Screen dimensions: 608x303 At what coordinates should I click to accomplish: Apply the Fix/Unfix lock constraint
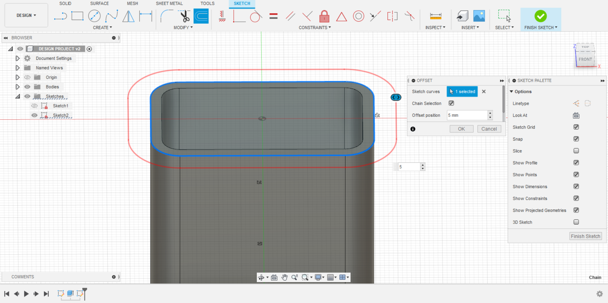pos(324,16)
